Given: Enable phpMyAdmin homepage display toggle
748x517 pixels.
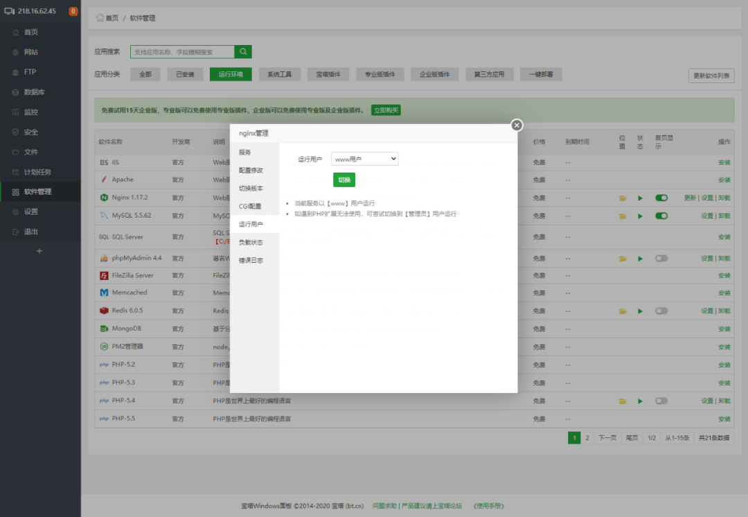Looking at the screenshot, I should point(661,258).
